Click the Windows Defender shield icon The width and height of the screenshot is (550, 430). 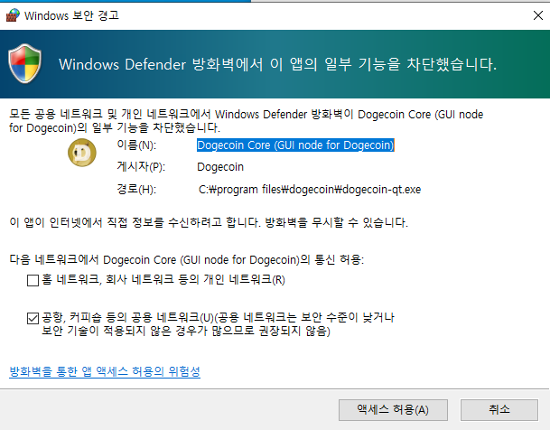point(25,63)
